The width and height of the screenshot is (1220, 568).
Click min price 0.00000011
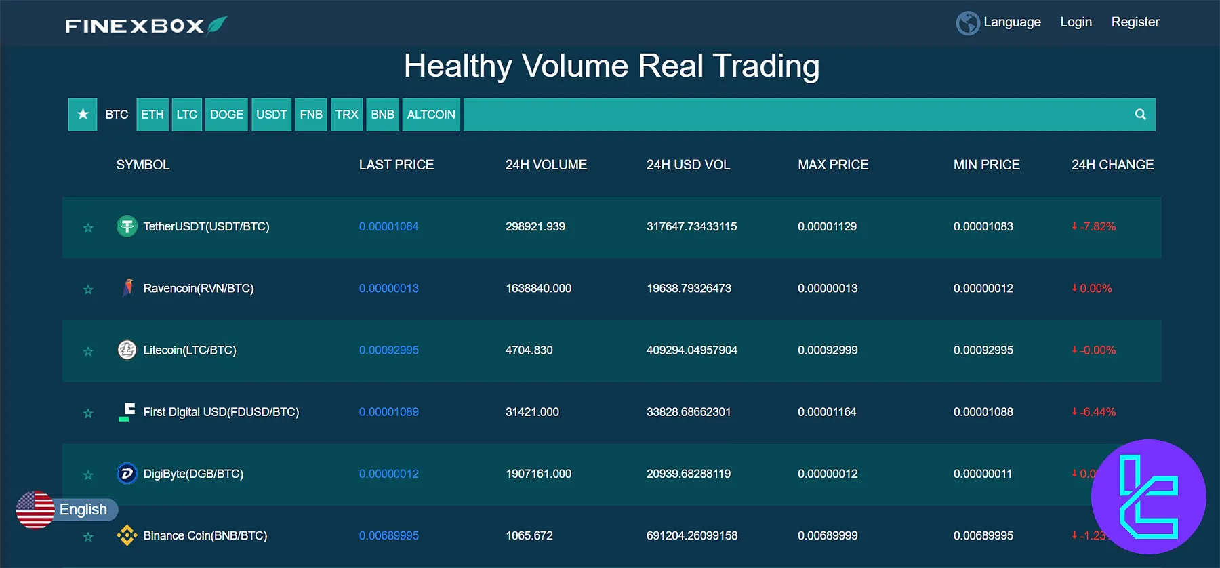click(983, 474)
